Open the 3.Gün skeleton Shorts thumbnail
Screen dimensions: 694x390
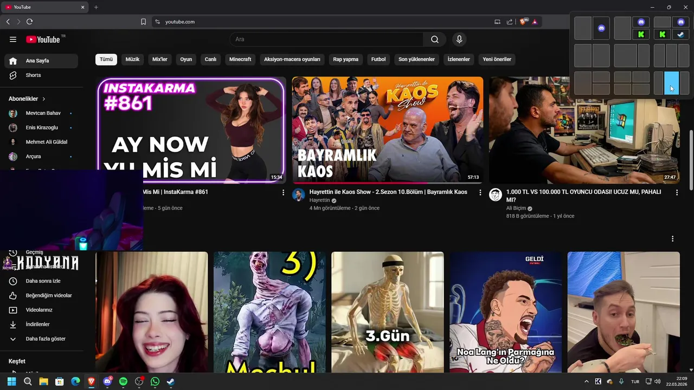coord(388,312)
